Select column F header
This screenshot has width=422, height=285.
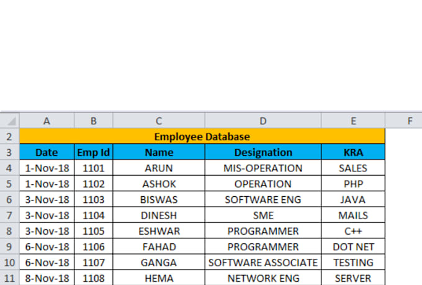(x=404, y=121)
